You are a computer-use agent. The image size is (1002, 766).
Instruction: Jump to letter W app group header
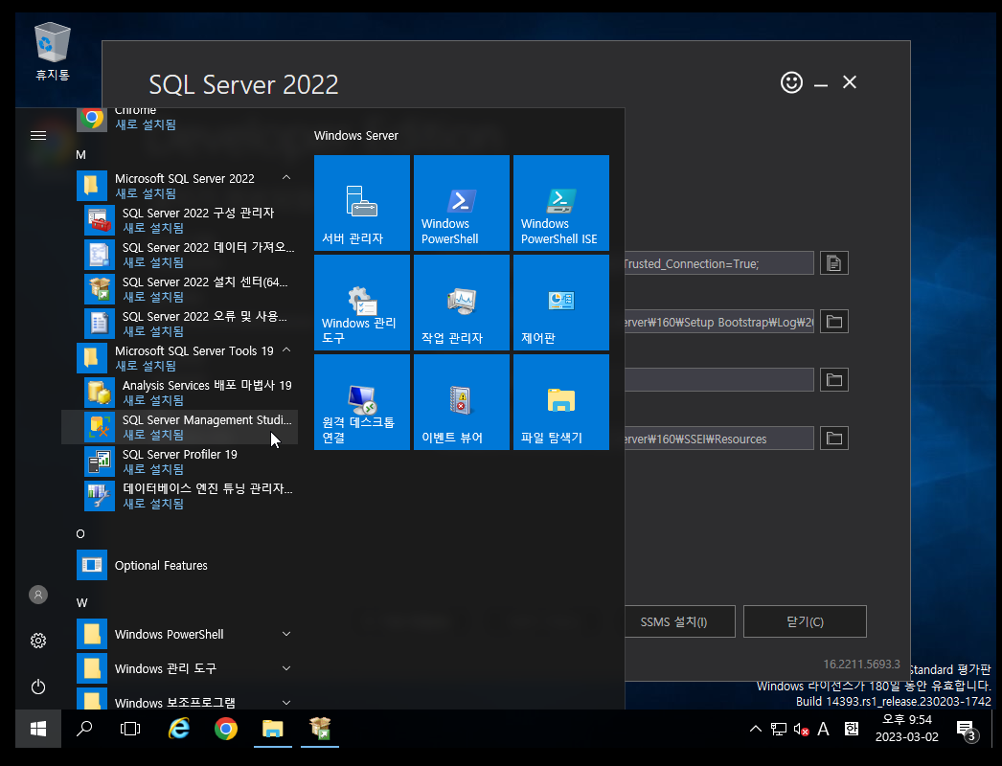coord(81,602)
